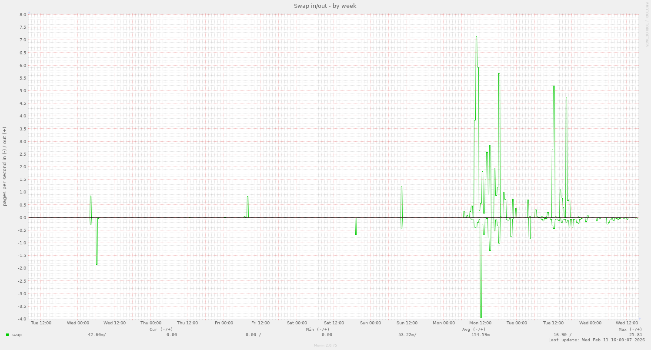Screen dimensions: 651x350
Task: Select the "Tue 00:00" time axis label
Action: [x=517, y=323]
